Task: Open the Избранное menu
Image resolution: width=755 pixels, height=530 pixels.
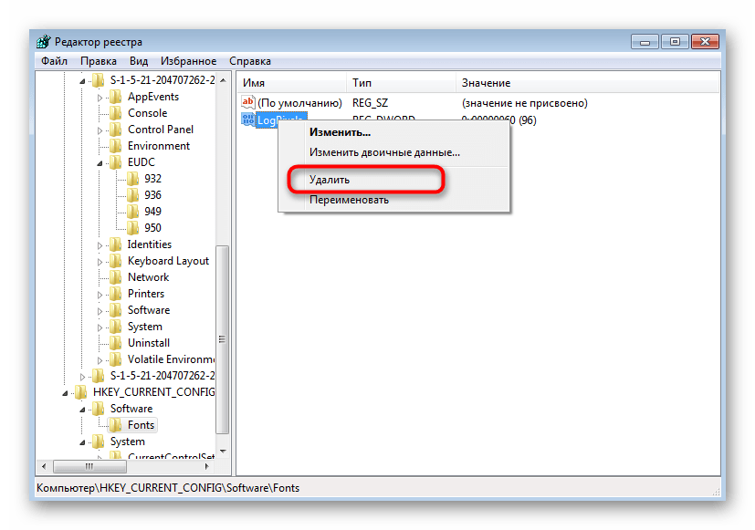Action: 188,61
